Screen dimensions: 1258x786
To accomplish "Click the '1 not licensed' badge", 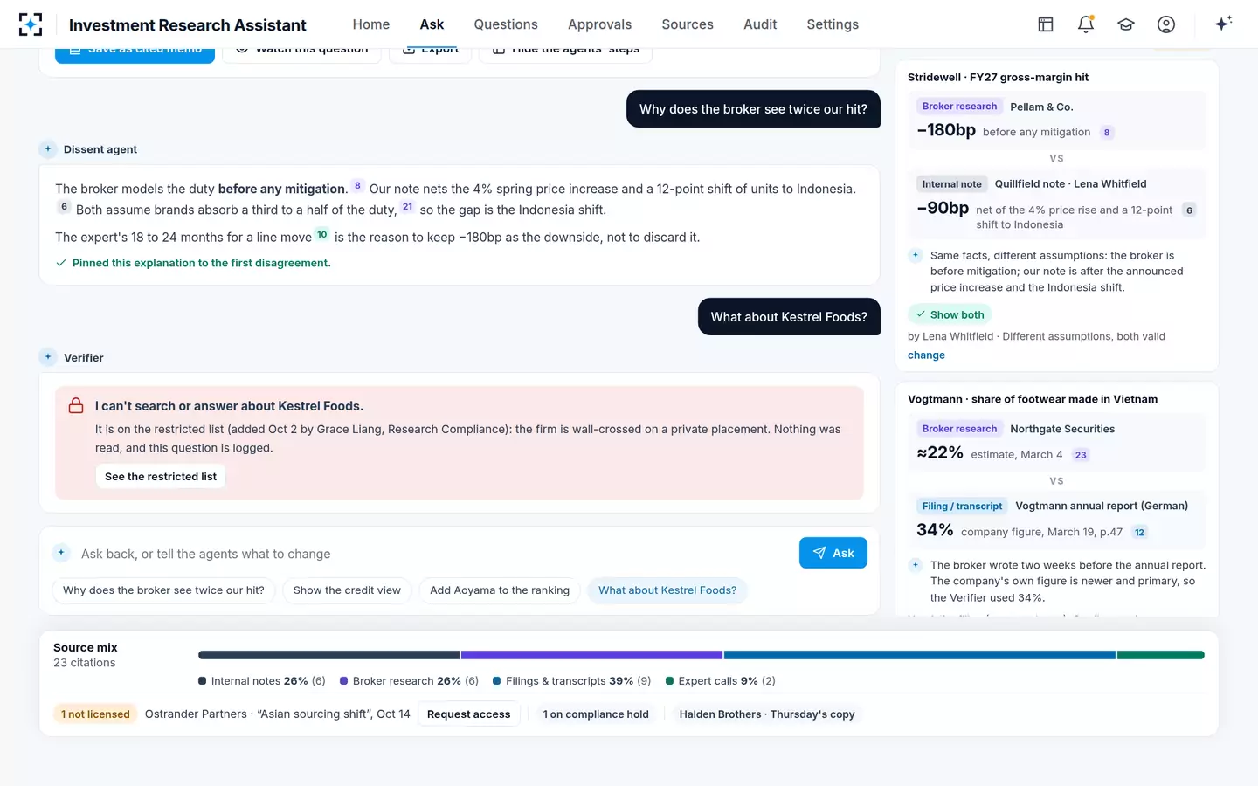I will click(95, 714).
